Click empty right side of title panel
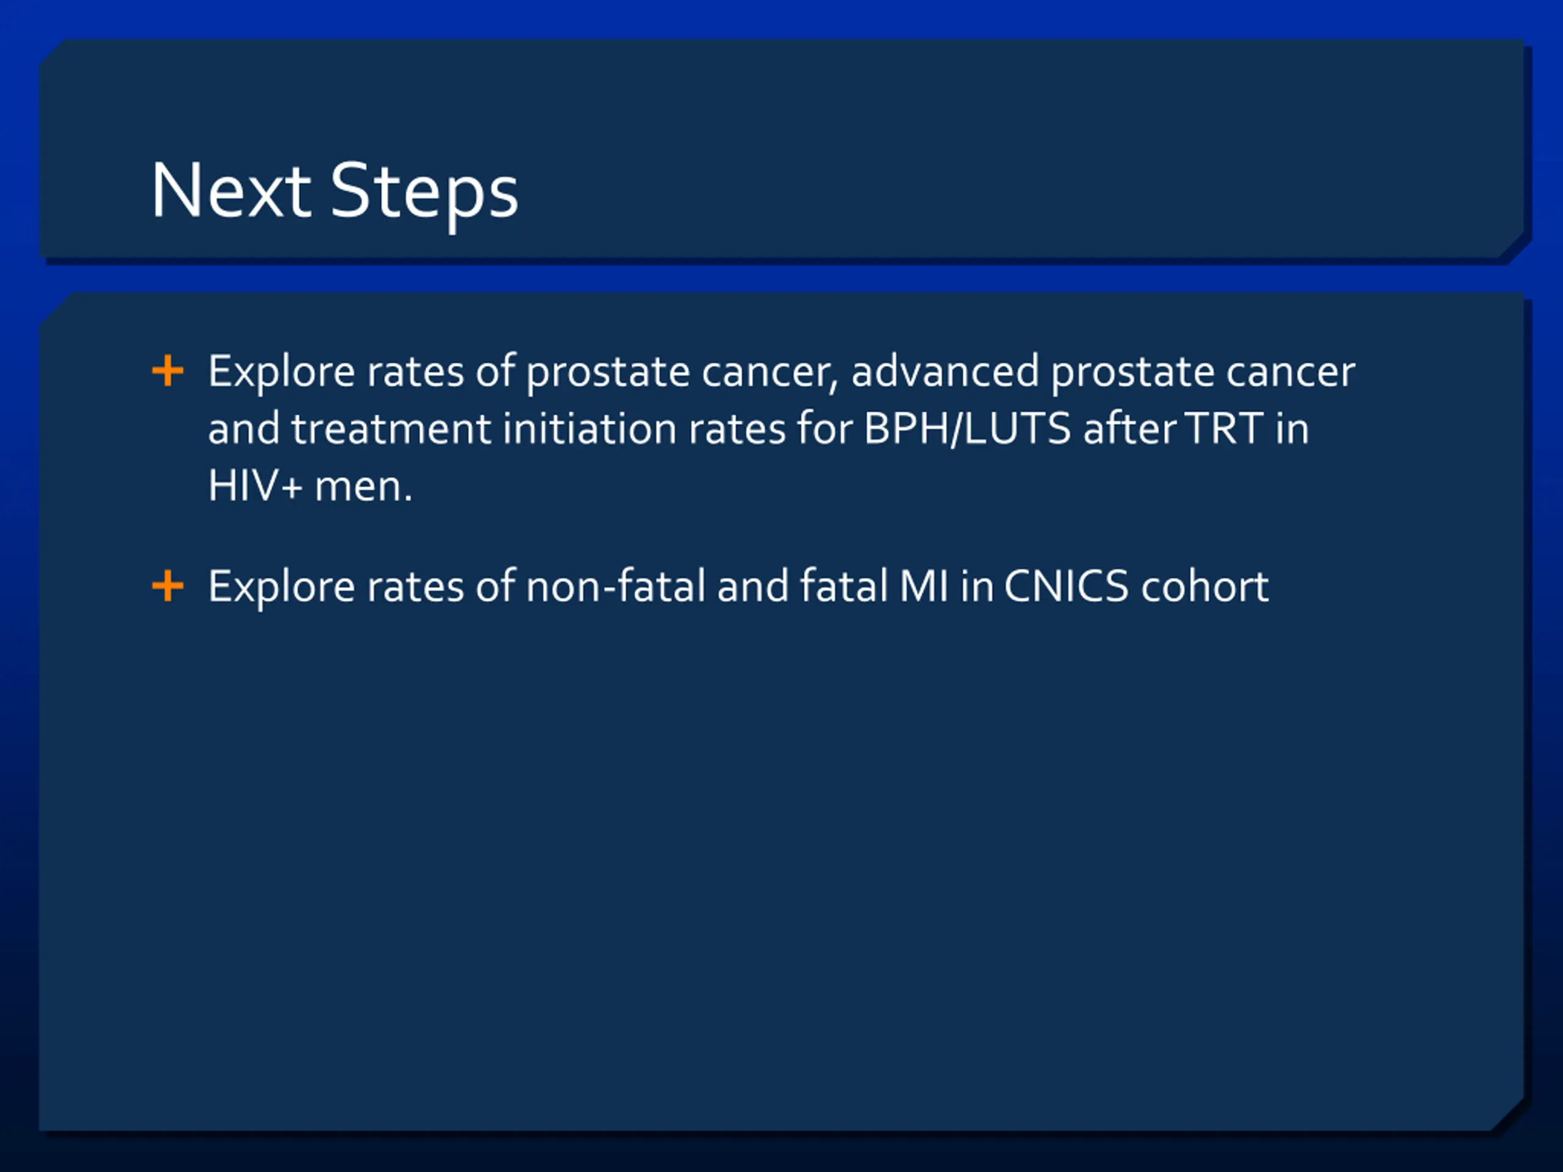The height and width of the screenshot is (1172, 1563). [x=1060, y=148]
